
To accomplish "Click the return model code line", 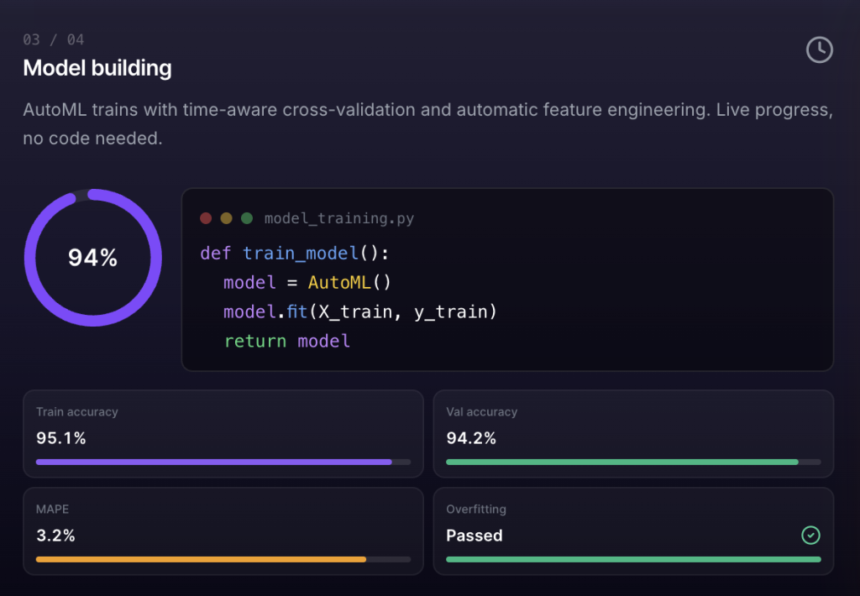I will pos(286,341).
